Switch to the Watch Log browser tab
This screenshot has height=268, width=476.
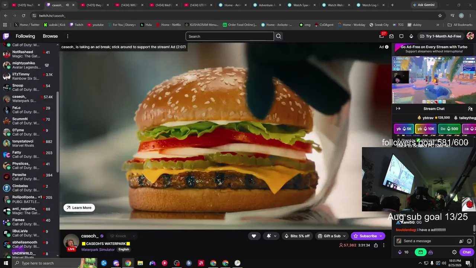(370, 5)
